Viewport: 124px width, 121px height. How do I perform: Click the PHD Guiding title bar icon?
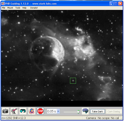(x=3, y=3)
